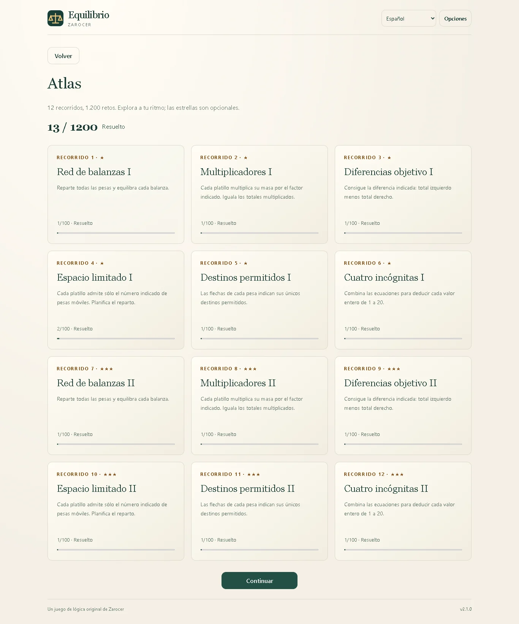Image resolution: width=519 pixels, height=624 pixels.
Task: Select the Multiplicadores I card
Action: coord(259,194)
